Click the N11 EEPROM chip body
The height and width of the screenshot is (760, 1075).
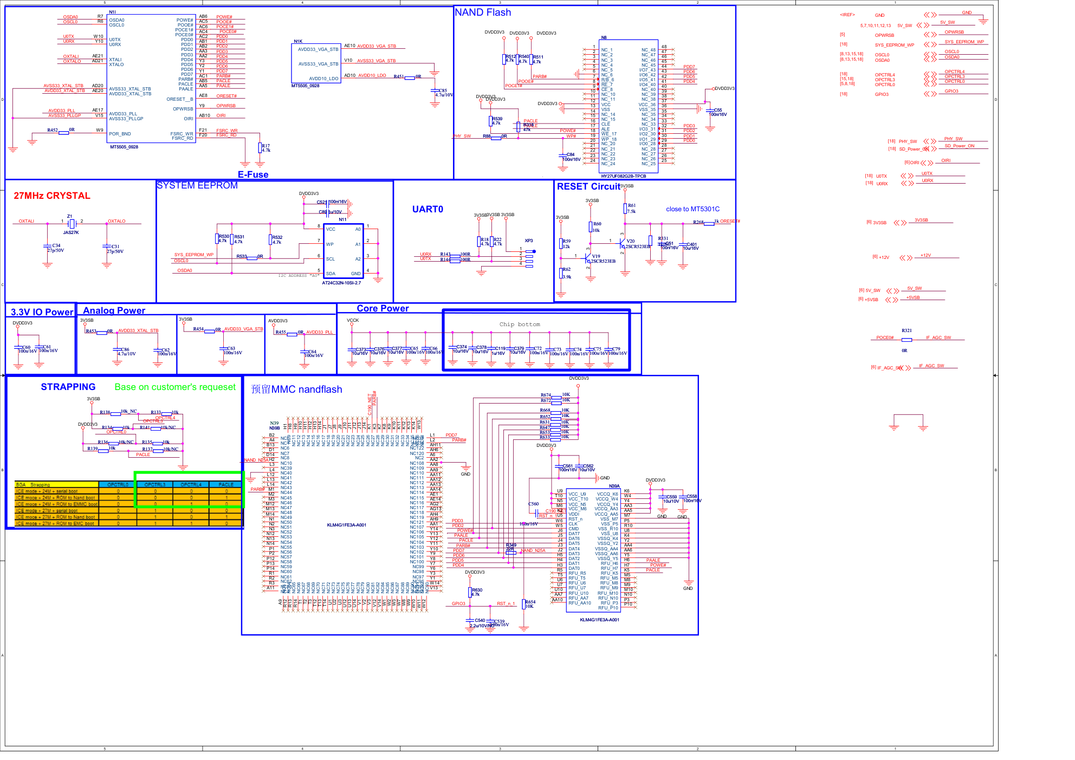coord(343,251)
